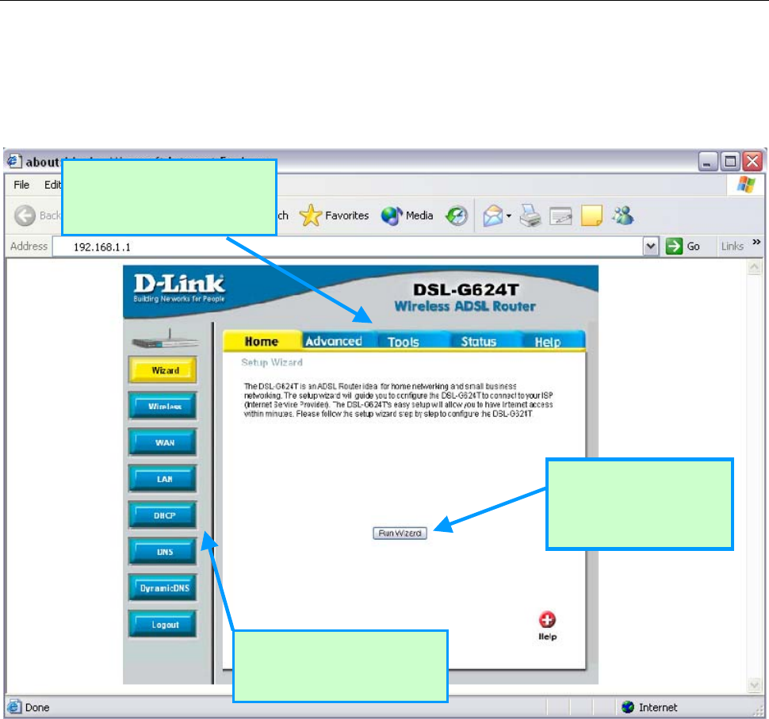Screen dimensions: 769x719
Task: Open the File menu
Action: [x=21, y=185]
